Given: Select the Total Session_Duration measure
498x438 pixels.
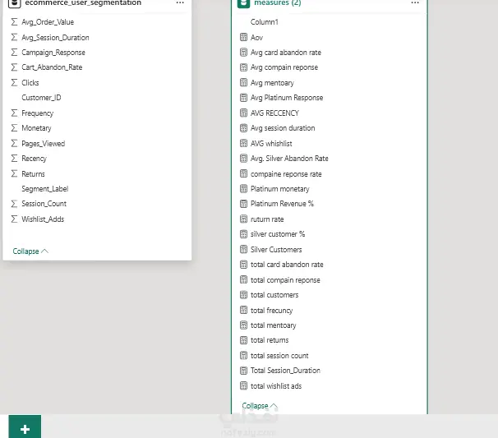Looking at the screenshot, I should point(285,371).
